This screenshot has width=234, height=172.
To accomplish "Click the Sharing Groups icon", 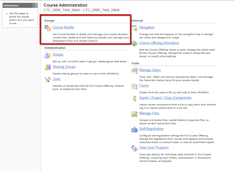I will [48, 67].
